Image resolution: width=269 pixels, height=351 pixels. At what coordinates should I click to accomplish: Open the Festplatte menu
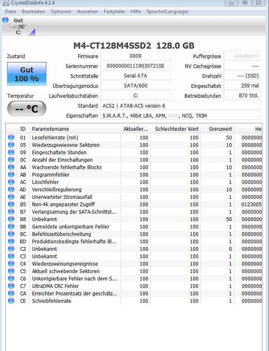click(x=114, y=12)
